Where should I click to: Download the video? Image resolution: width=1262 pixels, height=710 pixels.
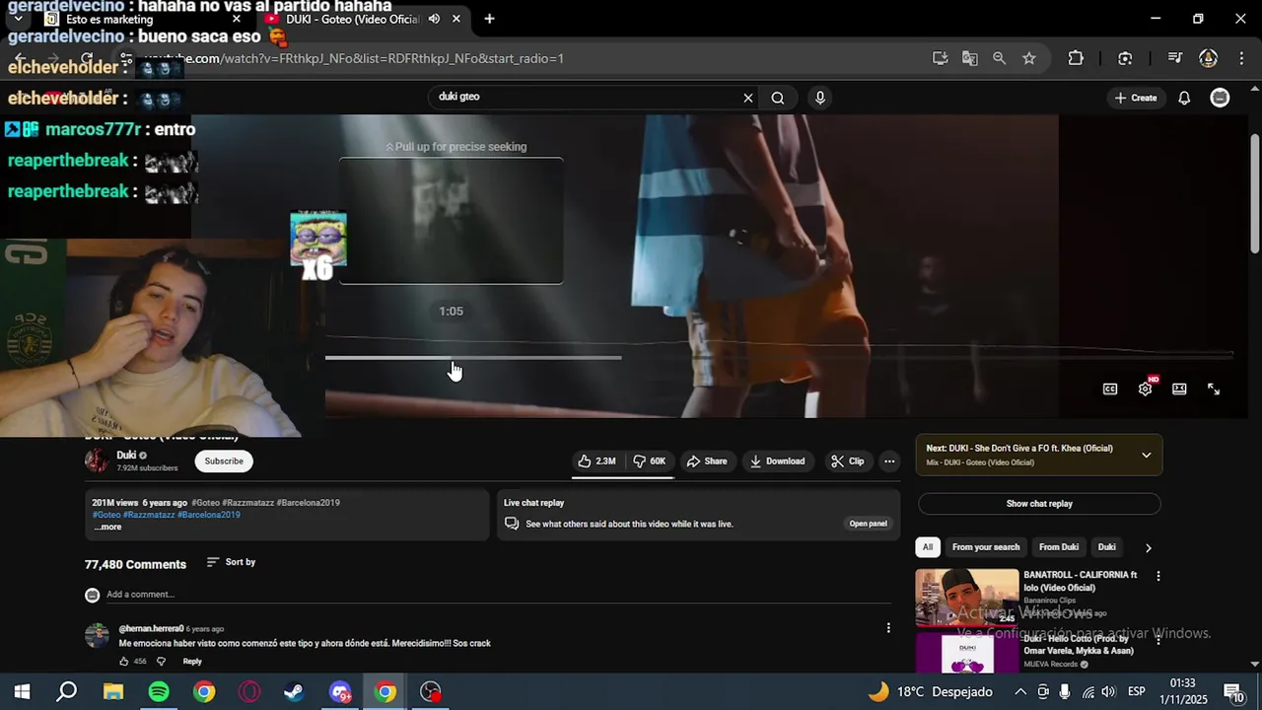point(777,461)
